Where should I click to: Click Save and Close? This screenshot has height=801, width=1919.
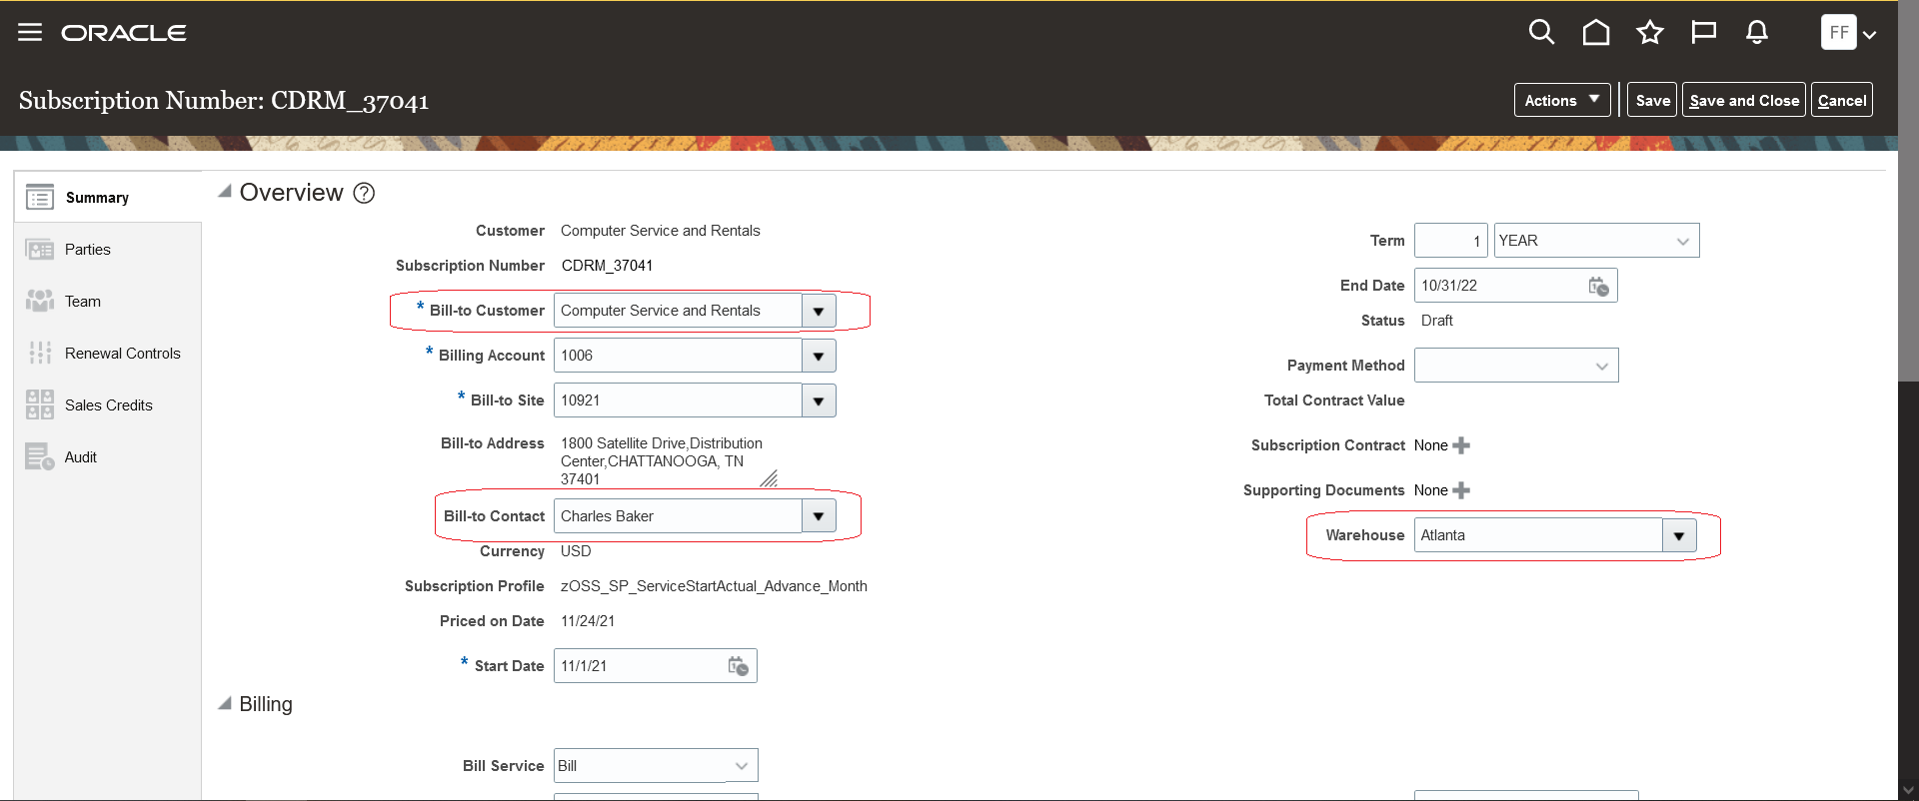1744,100
